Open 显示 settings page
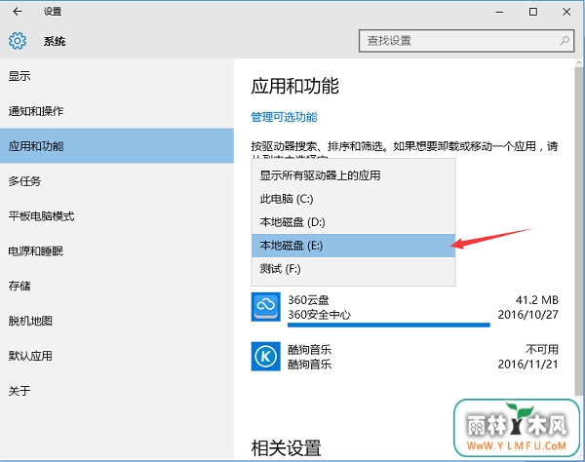 click(117, 76)
